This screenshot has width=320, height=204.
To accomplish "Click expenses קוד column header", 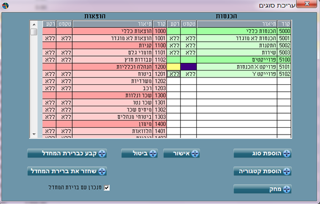I will (x=160, y=24).
